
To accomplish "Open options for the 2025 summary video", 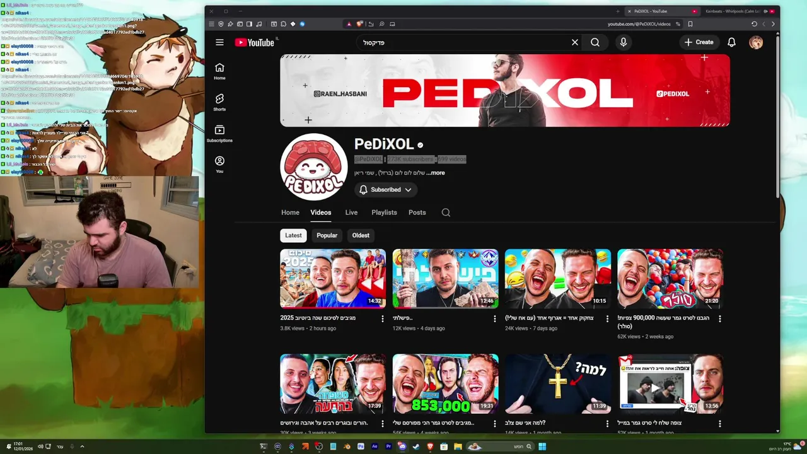I will tap(382, 318).
